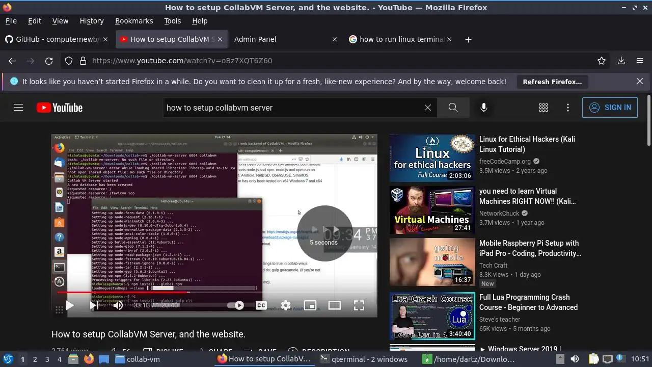Play the YouTube video
Screen dimensions: 652x367
click(x=70, y=305)
